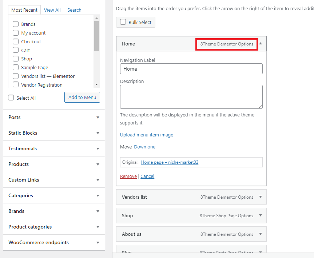Click 8Theme Shop Page Options label
Screen dimensions: 314x258
pos(226,216)
